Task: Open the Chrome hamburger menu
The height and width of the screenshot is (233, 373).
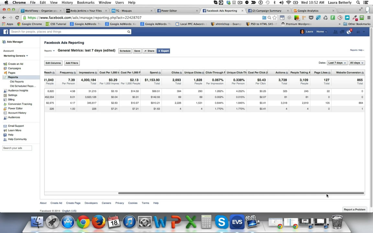Action: [369, 17]
